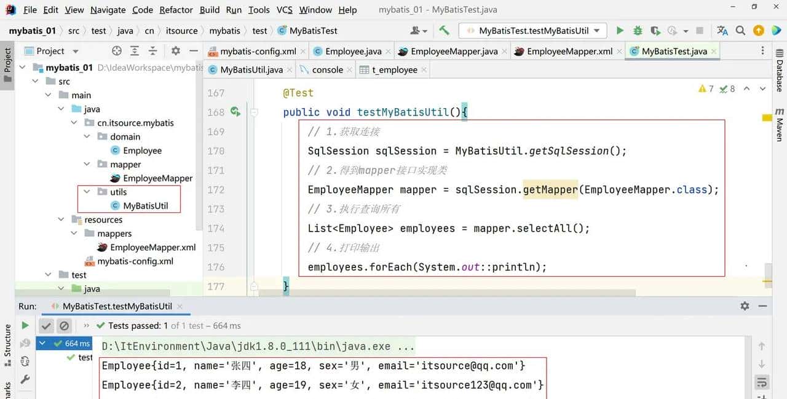Viewport: 787px width, 399px height.
Task: Open the Refactor menu
Action: point(176,10)
